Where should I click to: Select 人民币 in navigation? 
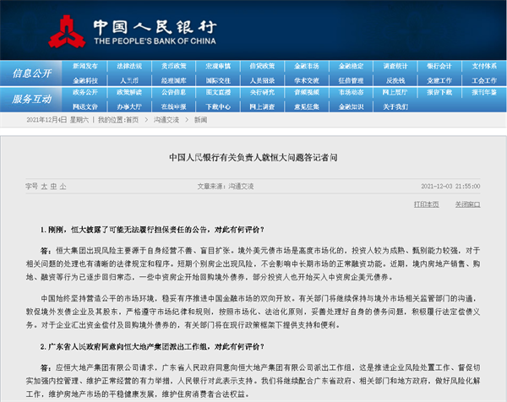[x=129, y=80]
